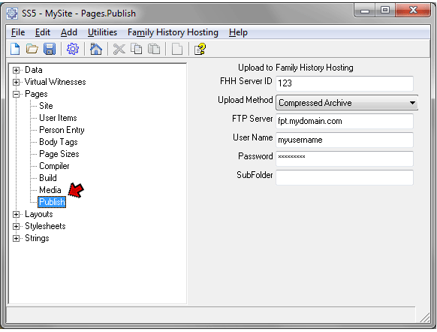437x332 pixels.
Task: Click the Home house toolbar icon
Action: point(96,49)
